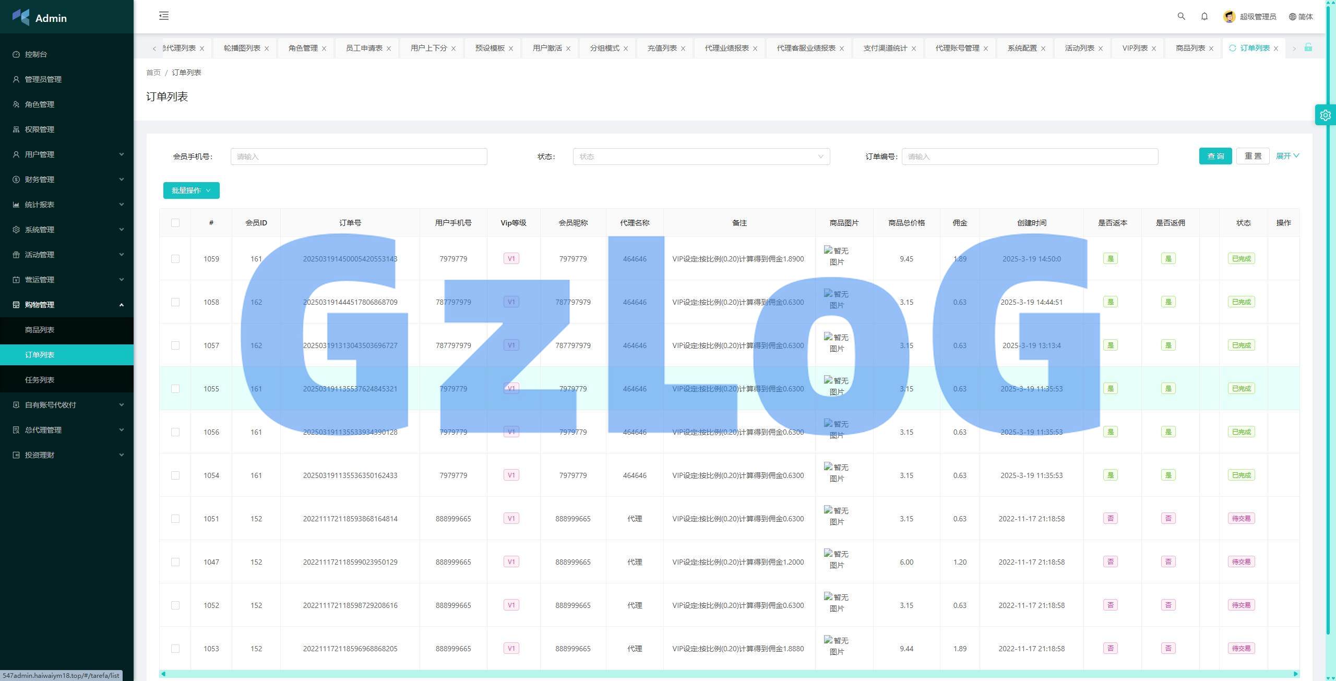Toggle the select-all header checkbox
This screenshot has width=1336, height=681.
175,223
